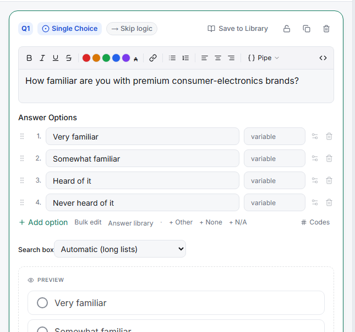Toggle strikethrough formatting
The height and width of the screenshot is (332, 355).
click(x=69, y=58)
